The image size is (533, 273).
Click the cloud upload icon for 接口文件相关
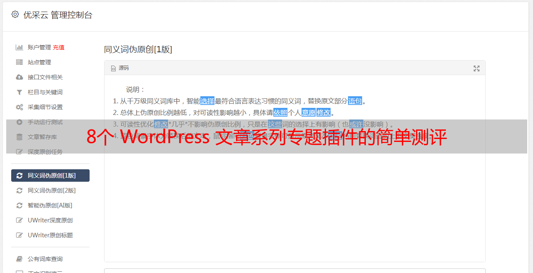click(x=19, y=77)
